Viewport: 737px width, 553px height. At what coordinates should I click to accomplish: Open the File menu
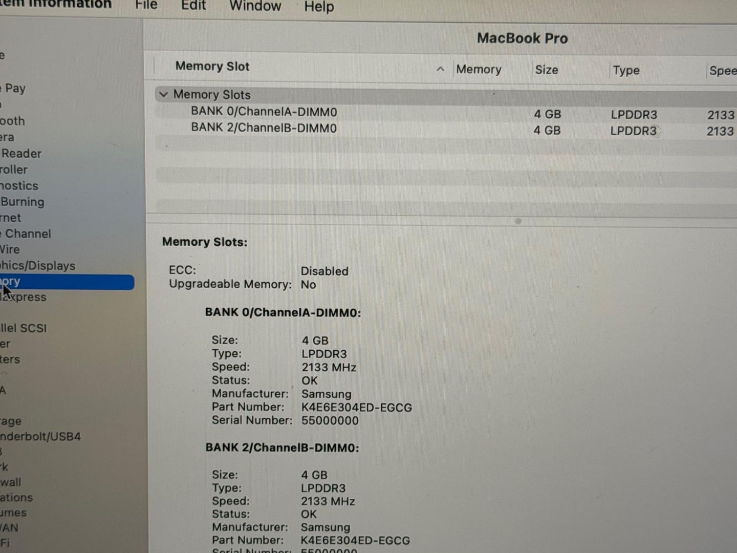point(146,5)
